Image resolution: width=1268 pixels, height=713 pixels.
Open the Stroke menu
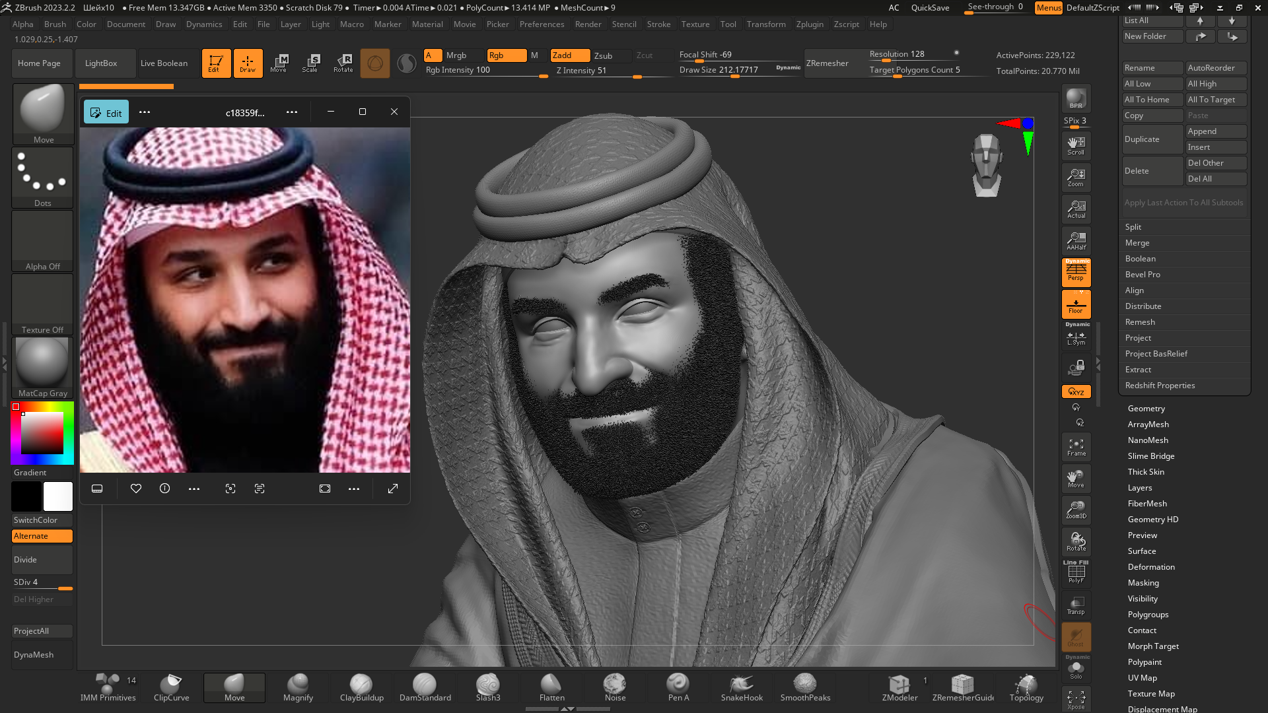pyautogui.click(x=658, y=24)
